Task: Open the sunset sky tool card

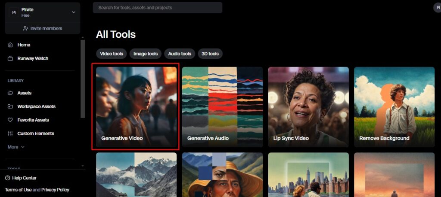Action: point(394,175)
